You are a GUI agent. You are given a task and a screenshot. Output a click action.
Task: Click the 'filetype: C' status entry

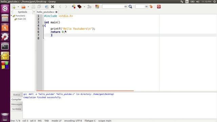(90, 121)
